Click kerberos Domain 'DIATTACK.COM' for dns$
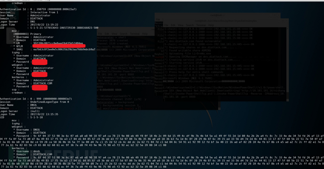The height and width of the screenshot is (169, 324). [43, 154]
